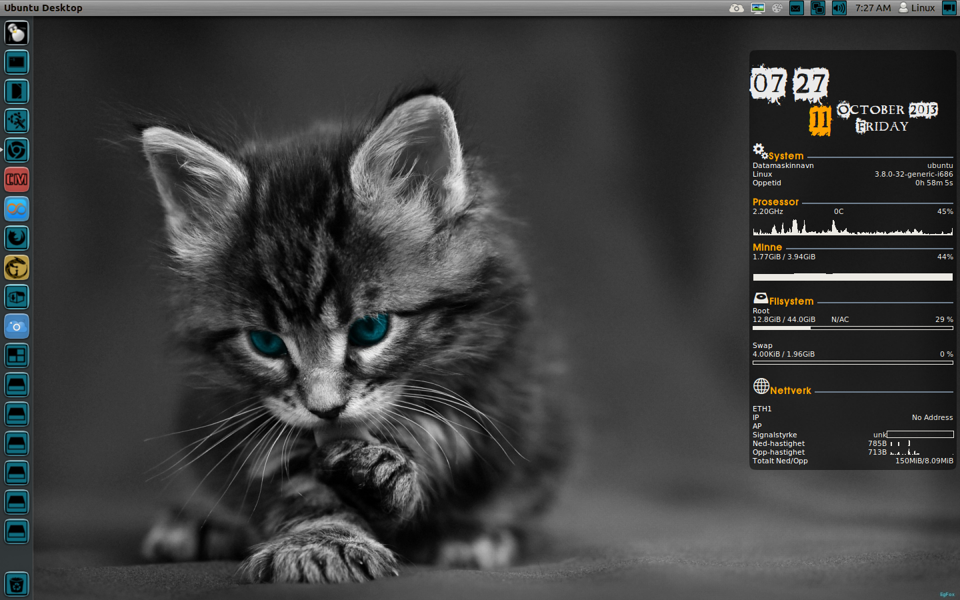Click the Ubuntu Desktop panel title
The width and height of the screenshot is (960, 600).
point(43,8)
